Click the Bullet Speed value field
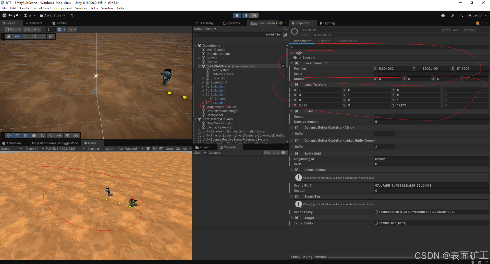 coord(431,116)
